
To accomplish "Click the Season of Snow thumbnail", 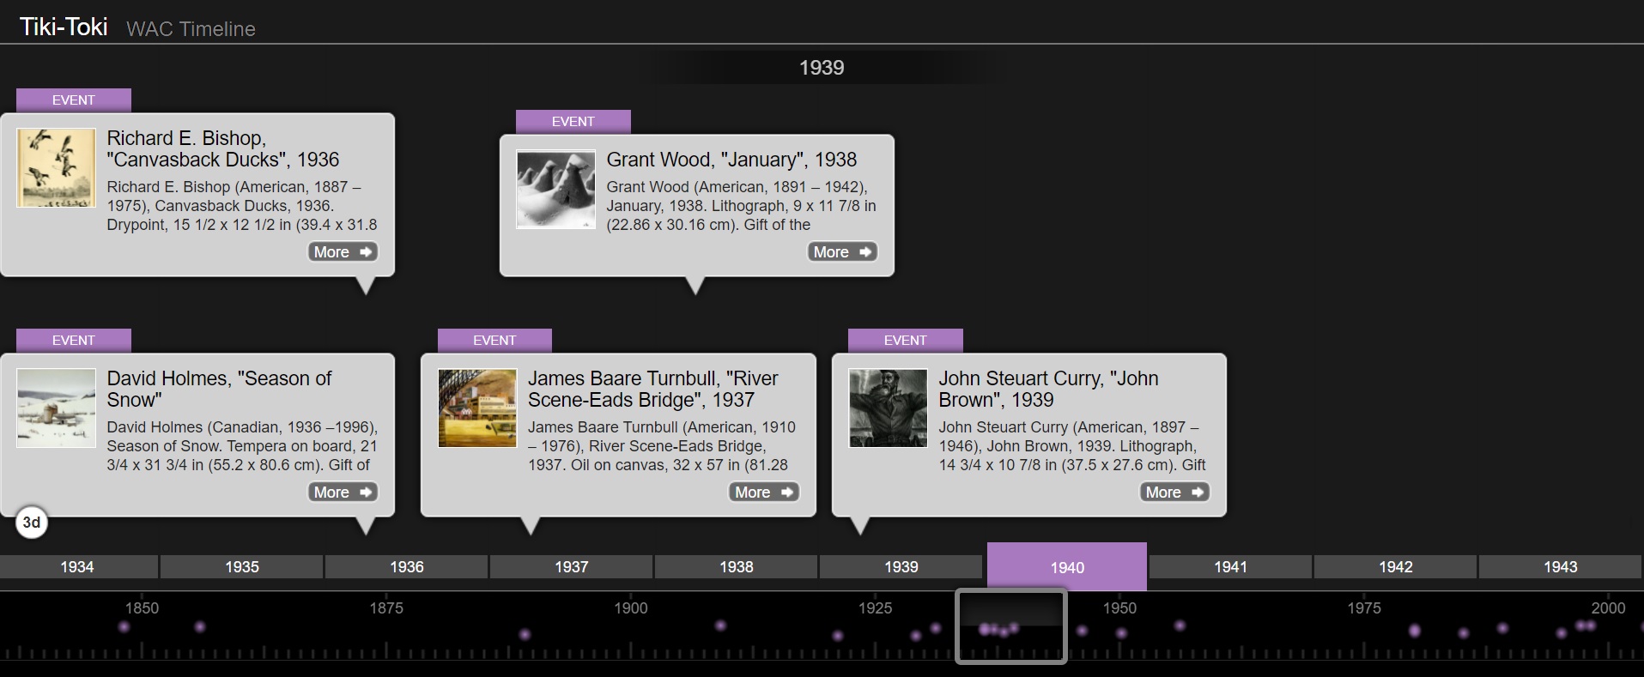I will pyautogui.click(x=56, y=408).
